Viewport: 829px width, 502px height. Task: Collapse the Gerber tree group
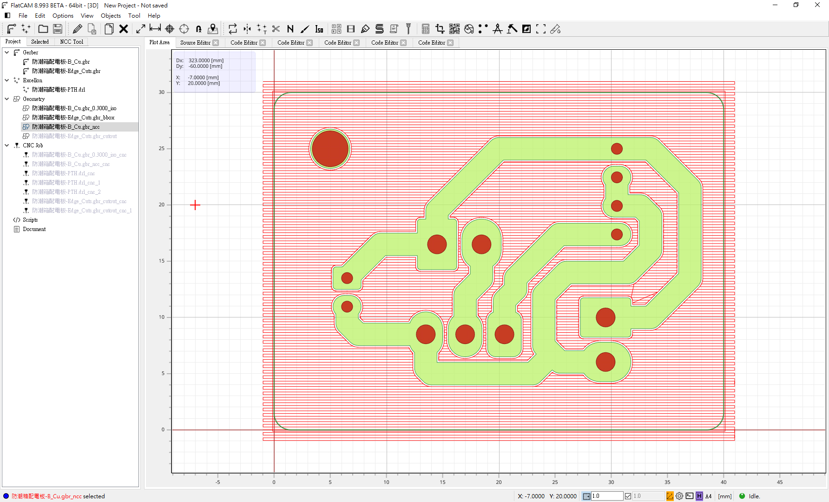click(x=7, y=53)
